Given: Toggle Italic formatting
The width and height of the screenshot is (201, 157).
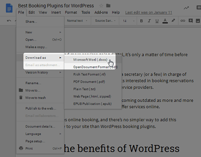Looking at the screenshot, I should 149,21.
